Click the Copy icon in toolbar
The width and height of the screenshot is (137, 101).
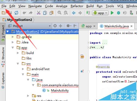pos(45,13)
